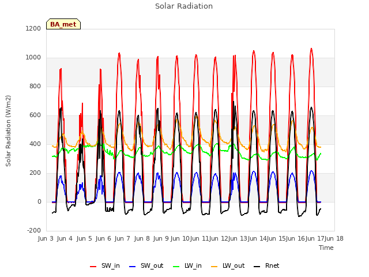Toggle SW_in series in legend
Viewport: 369px width, 277px height.
tap(105, 265)
